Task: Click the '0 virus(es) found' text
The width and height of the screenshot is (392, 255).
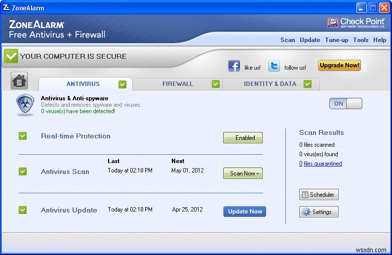Action: 318,154
